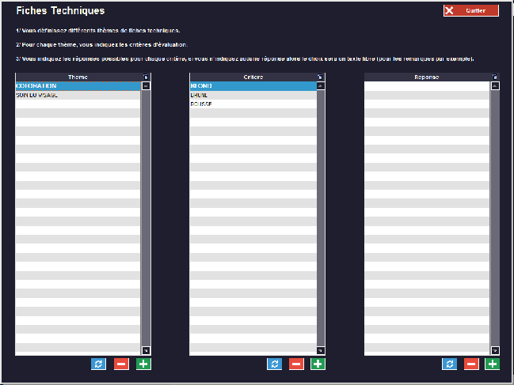Delete a réponse using red minus

[470, 364]
